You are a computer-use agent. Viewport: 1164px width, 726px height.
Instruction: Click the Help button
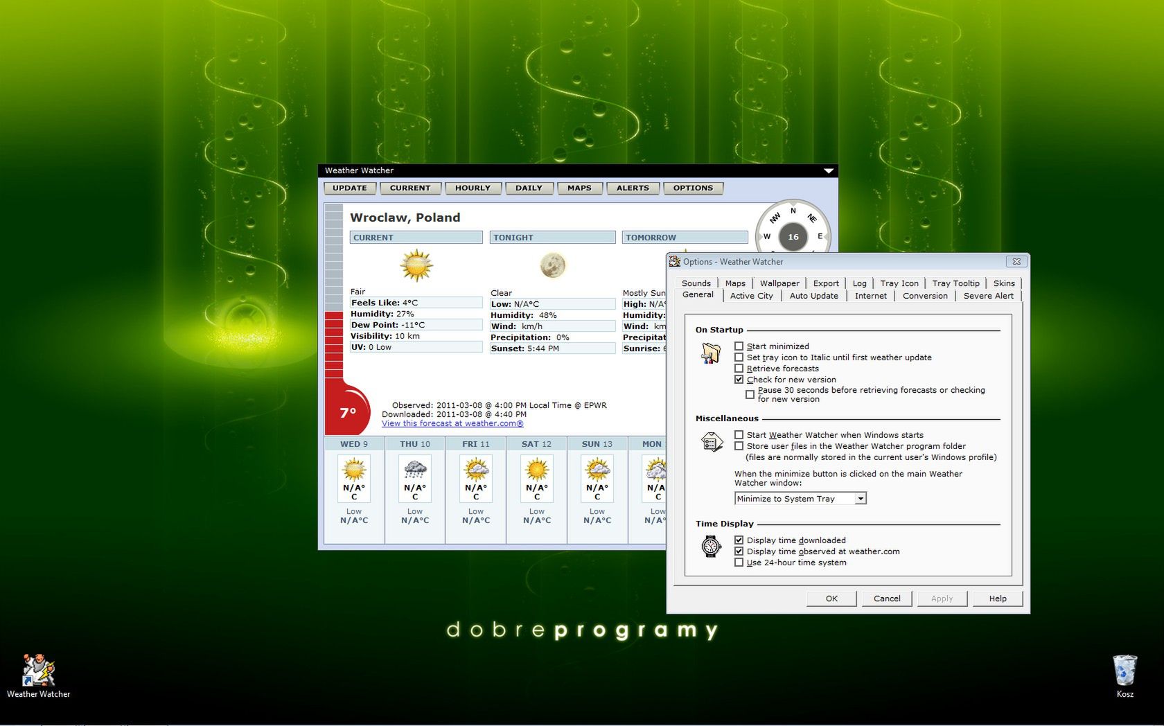[998, 599]
